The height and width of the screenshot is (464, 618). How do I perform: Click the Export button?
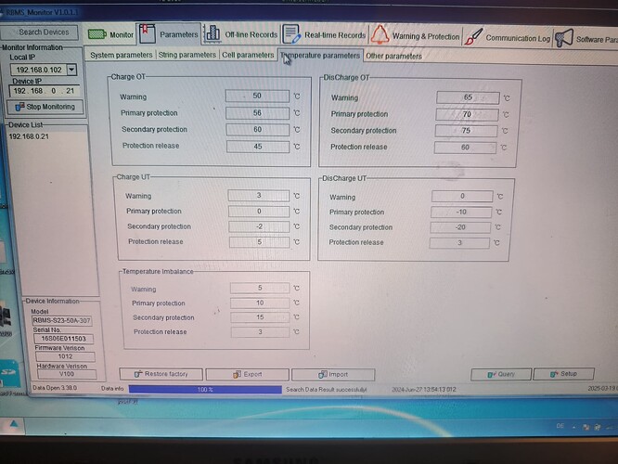[247, 374]
